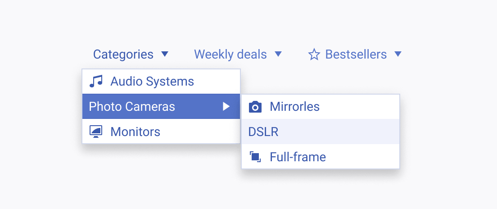The width and height of the screenshot is (497, 209).
Task: Select the Audio Systems menu item
Action: tap(161, 82)
